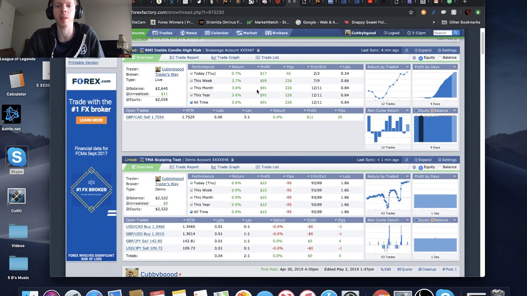
Task: Click Cubbybgood avatar in the first post header
Action: point(132,273)
